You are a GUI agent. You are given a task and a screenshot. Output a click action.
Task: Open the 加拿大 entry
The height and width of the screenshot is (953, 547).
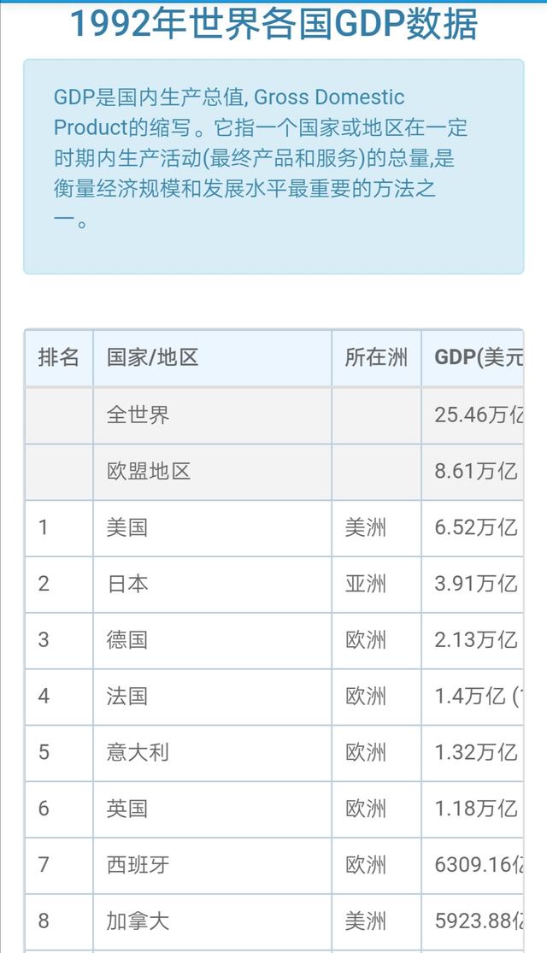(x=138, y=921)
